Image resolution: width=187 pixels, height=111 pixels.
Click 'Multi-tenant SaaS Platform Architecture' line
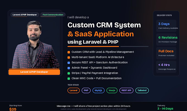[x=98, y=57]
